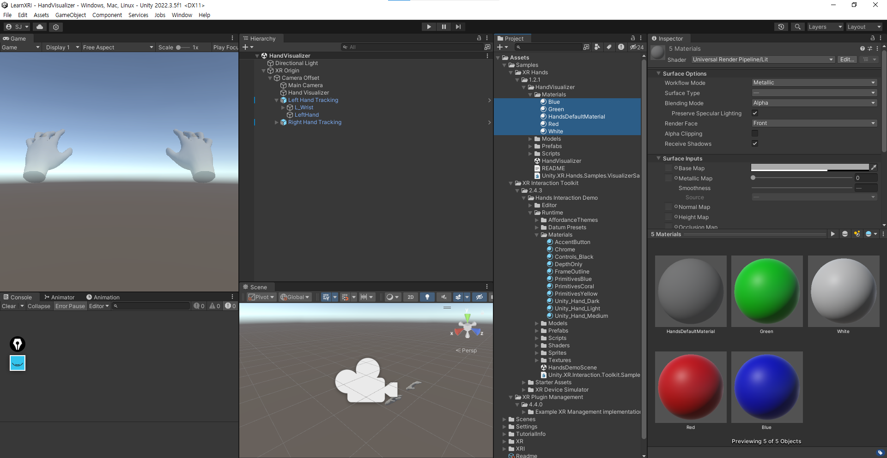
Task: Toggle Receive Shadows checkbox
Action: pos(755,143)
